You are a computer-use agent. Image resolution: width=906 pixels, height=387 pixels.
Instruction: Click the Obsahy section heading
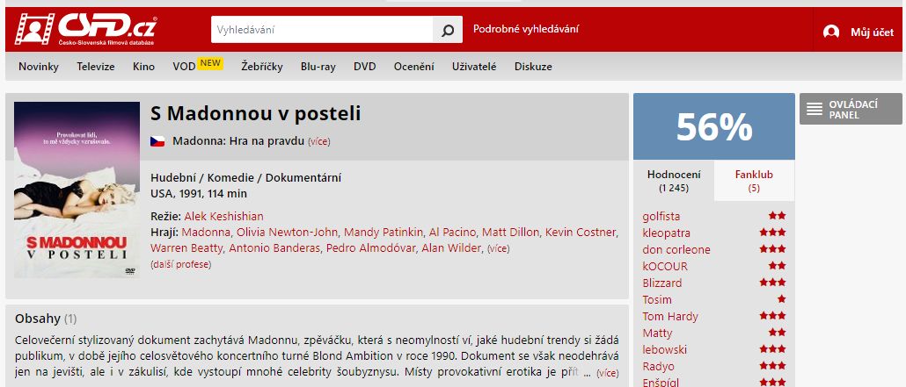(x=38, y=319)
